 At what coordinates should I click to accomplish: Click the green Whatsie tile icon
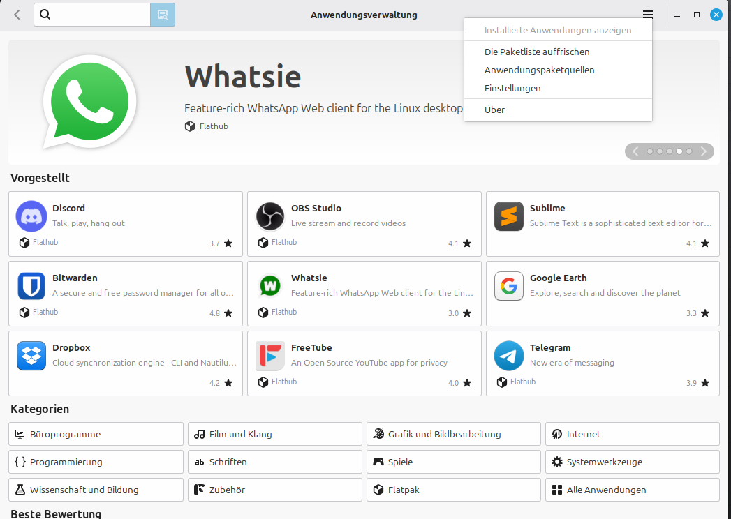[x=270, y=285]
